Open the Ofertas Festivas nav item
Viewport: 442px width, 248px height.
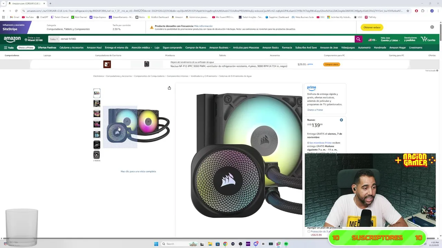(47, 48)
